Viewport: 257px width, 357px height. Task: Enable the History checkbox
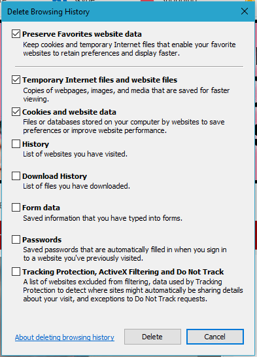16,144
